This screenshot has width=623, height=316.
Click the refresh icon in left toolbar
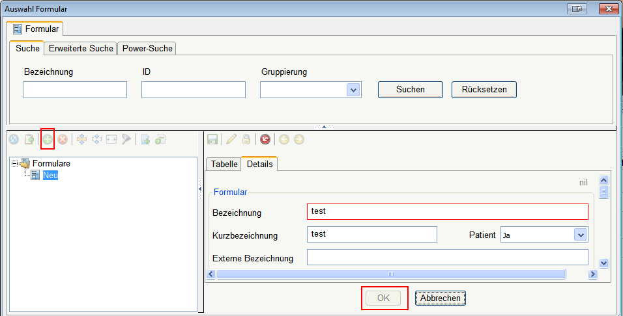pyautogui.click(x=14, y=139)
